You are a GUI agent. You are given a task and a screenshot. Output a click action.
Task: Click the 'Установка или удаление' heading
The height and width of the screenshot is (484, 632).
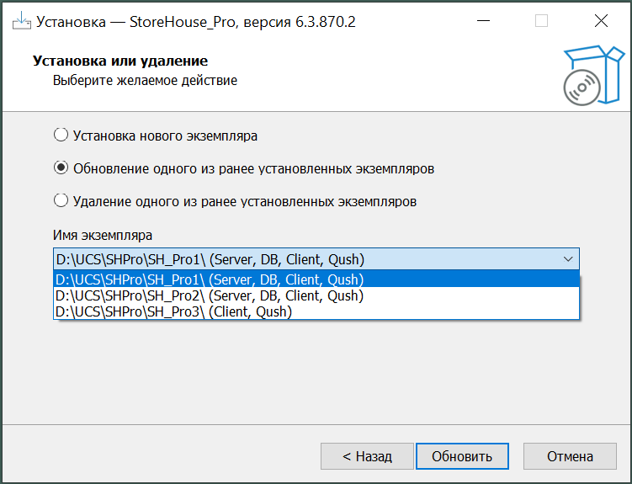119,61
